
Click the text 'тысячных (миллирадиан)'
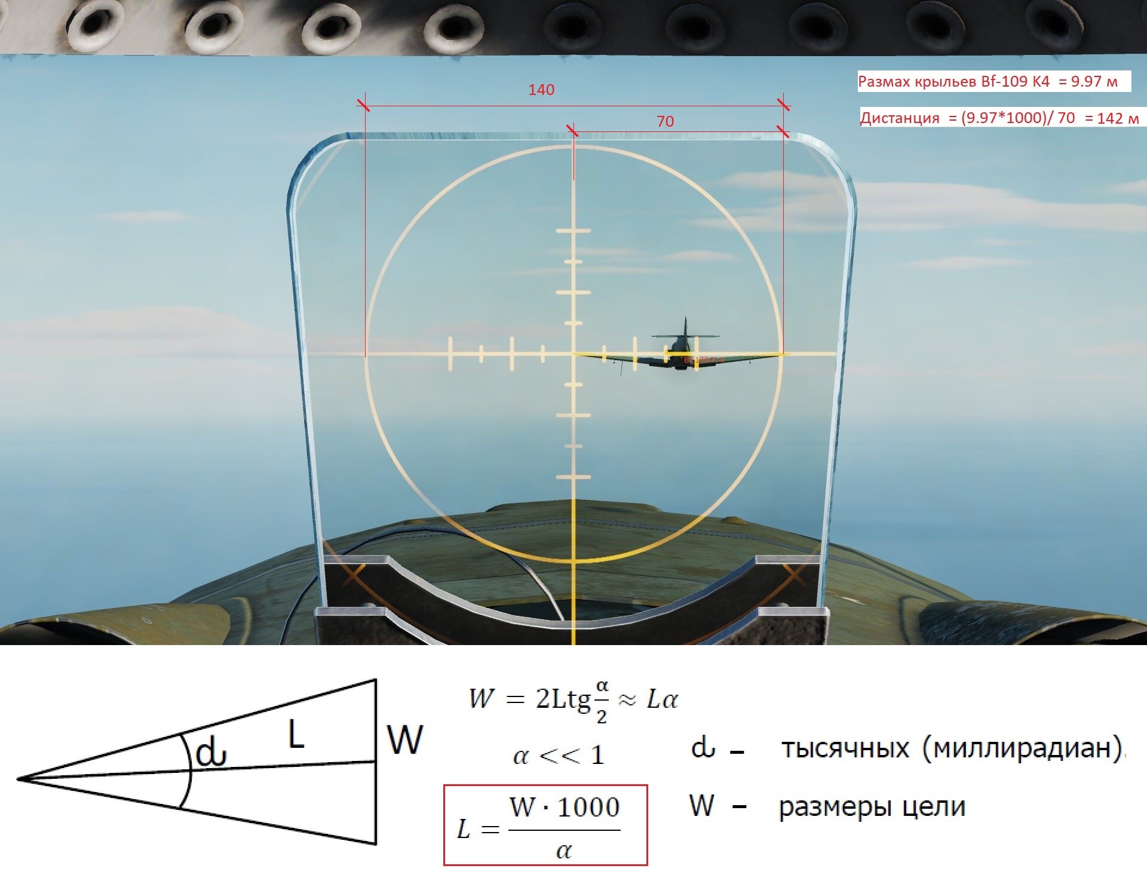[x=953, y=748]
